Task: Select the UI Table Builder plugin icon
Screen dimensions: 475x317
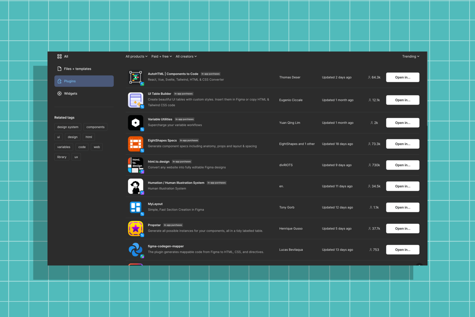Action: [x=135, y=100]
